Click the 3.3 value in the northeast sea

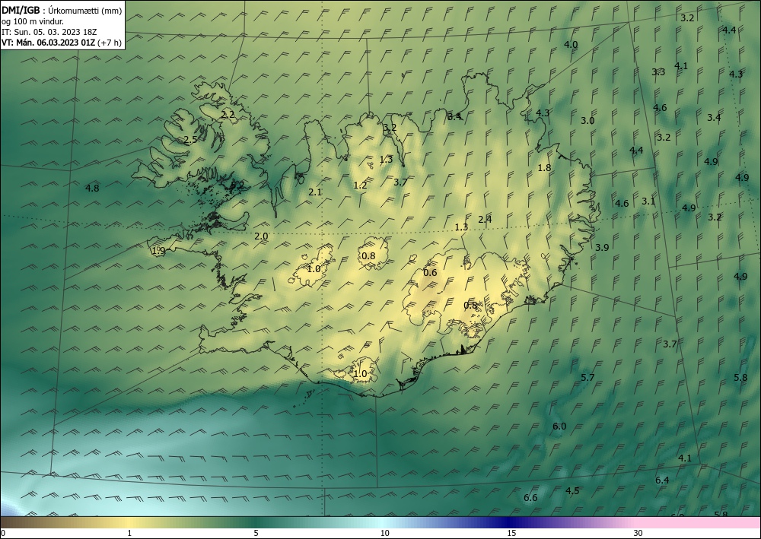[x=658, y=72]
